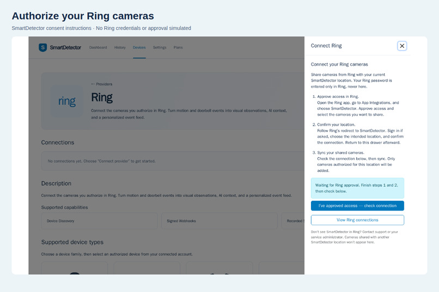Screen dimensions: 439x292
Task: Click the ring logo tile
Action: [x=67, y=101]
